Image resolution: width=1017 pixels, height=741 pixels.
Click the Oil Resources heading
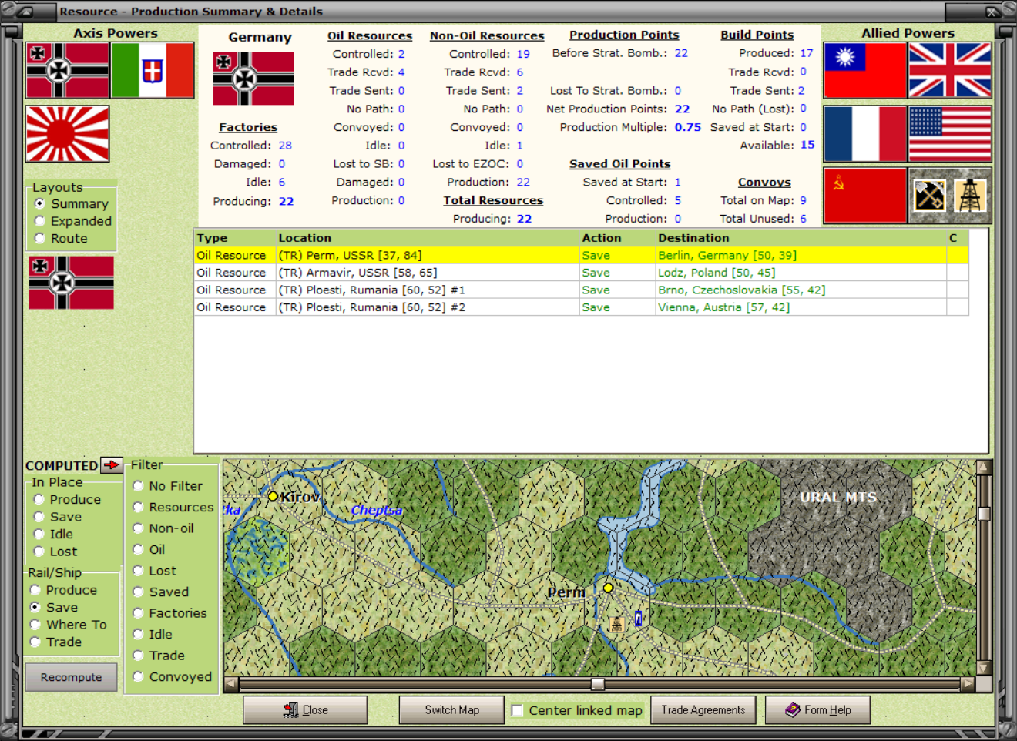pos(370,35)
